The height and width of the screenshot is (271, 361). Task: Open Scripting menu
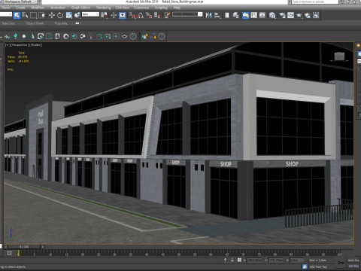point(161,8)
